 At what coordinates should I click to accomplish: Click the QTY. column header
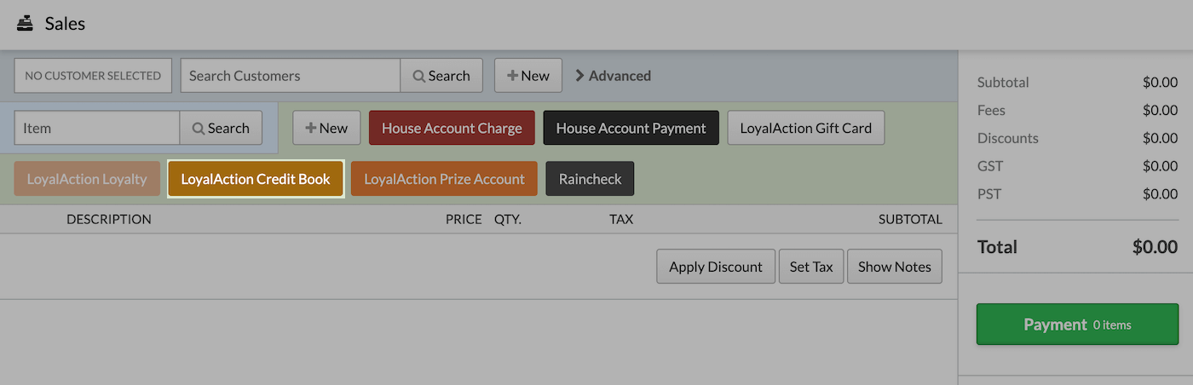508,219
